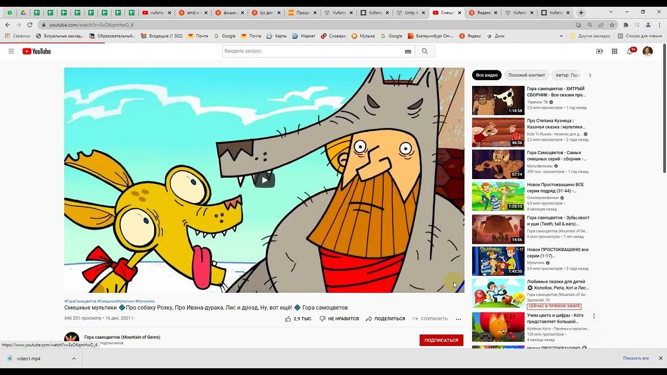667x375 pixels.
Task: Open the YouTube account avatar menu
Action: point(647,51)
